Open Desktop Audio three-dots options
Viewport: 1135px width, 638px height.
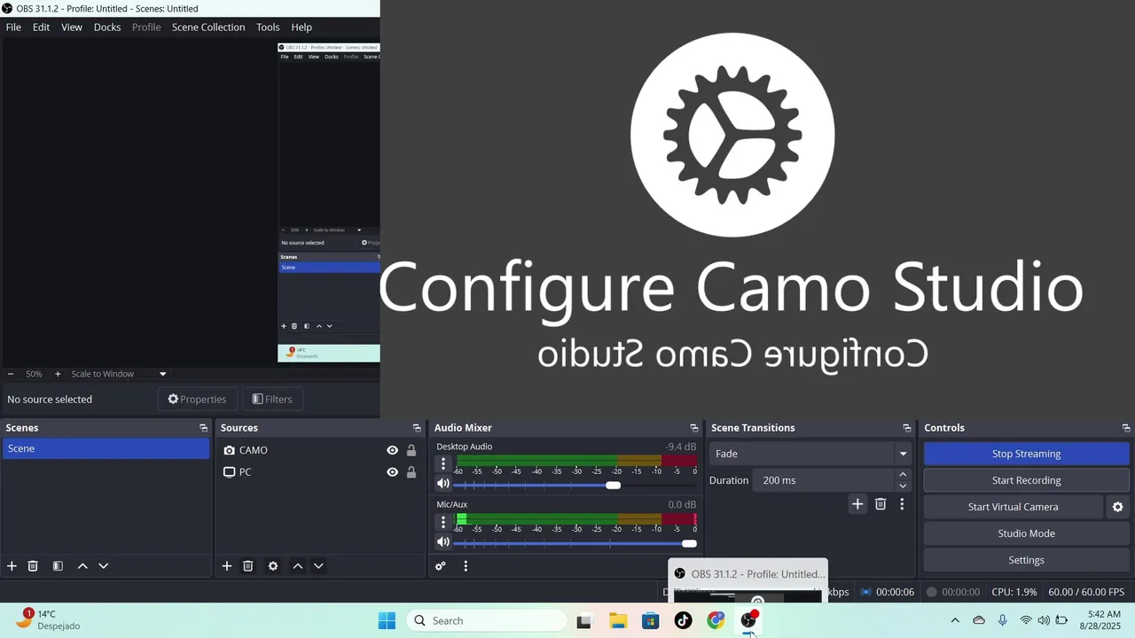pos(443,464)
